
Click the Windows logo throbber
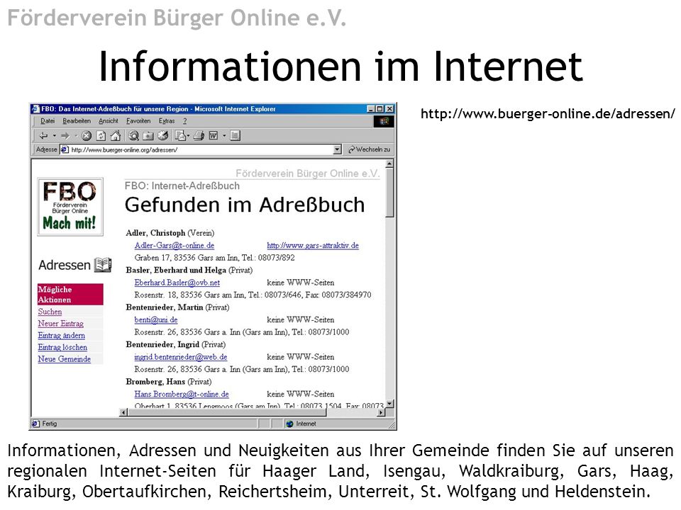point(384,121)
